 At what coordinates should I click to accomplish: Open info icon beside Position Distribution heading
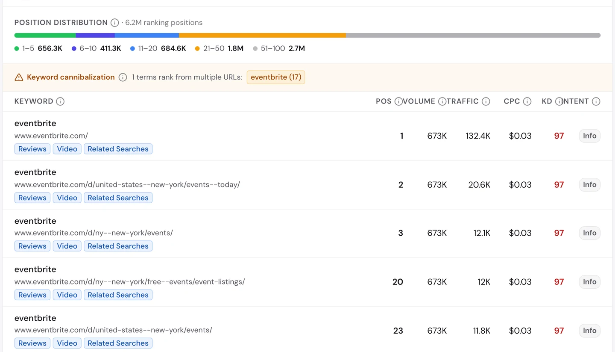click(x=114, y=23)
